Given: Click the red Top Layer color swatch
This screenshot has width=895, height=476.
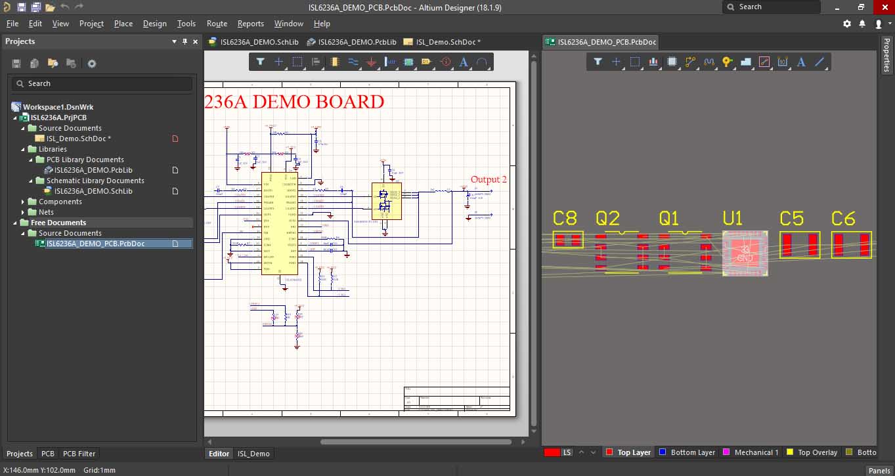Looking at the screenshot, I should coord(609,452).
